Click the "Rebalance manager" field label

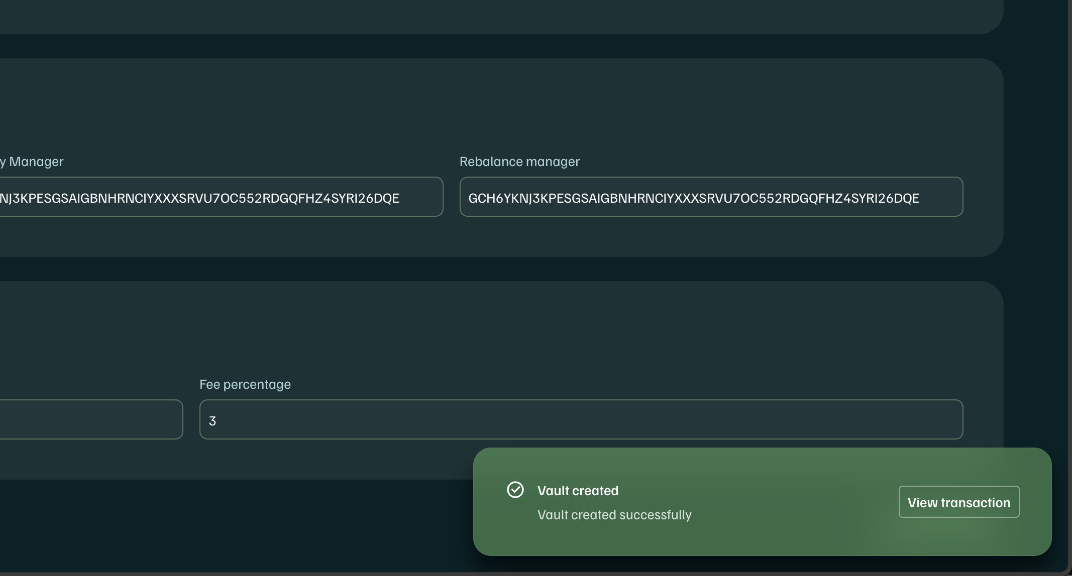(x=519, y=162)
